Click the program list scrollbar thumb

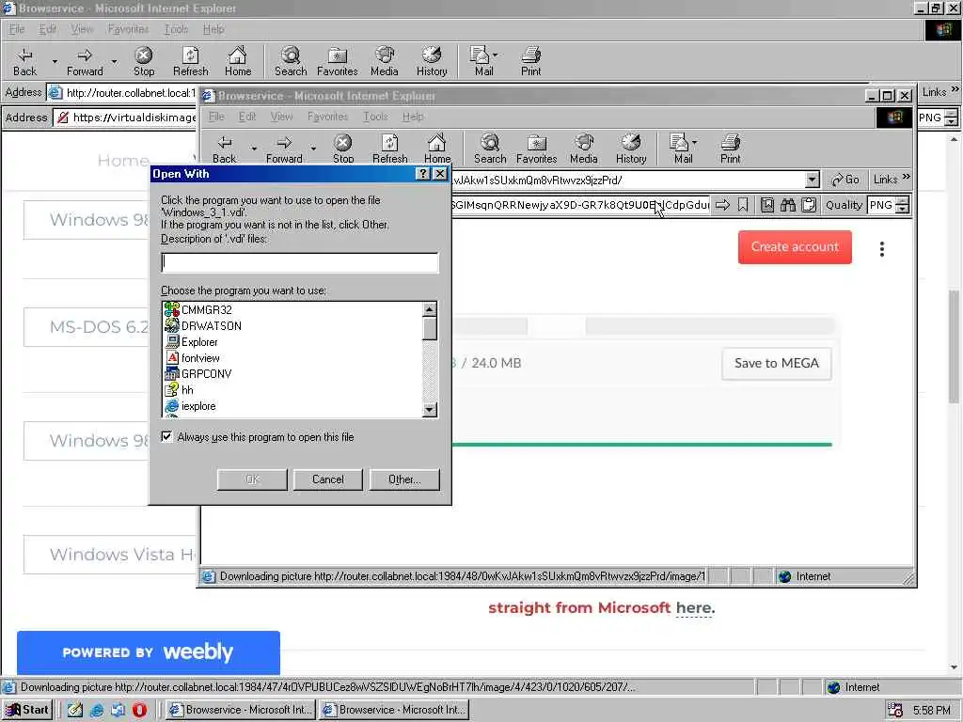430,328
